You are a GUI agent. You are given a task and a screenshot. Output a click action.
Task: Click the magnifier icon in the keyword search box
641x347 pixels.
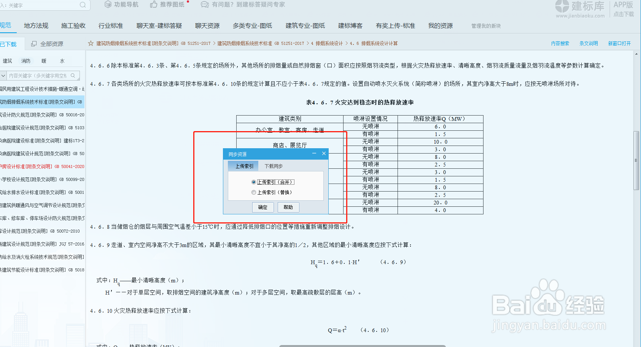[x=83, y=5]
